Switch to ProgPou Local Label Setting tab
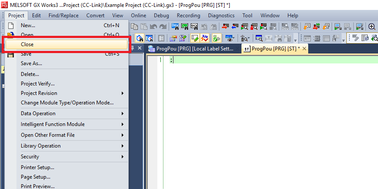This screenshot has height=189, width=378. click(x=192, y=49)
